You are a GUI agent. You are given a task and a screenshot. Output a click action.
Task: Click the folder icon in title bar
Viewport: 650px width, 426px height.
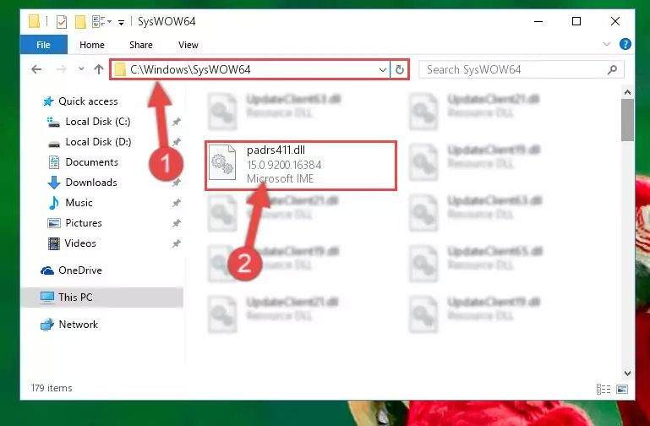pos(34,21)
